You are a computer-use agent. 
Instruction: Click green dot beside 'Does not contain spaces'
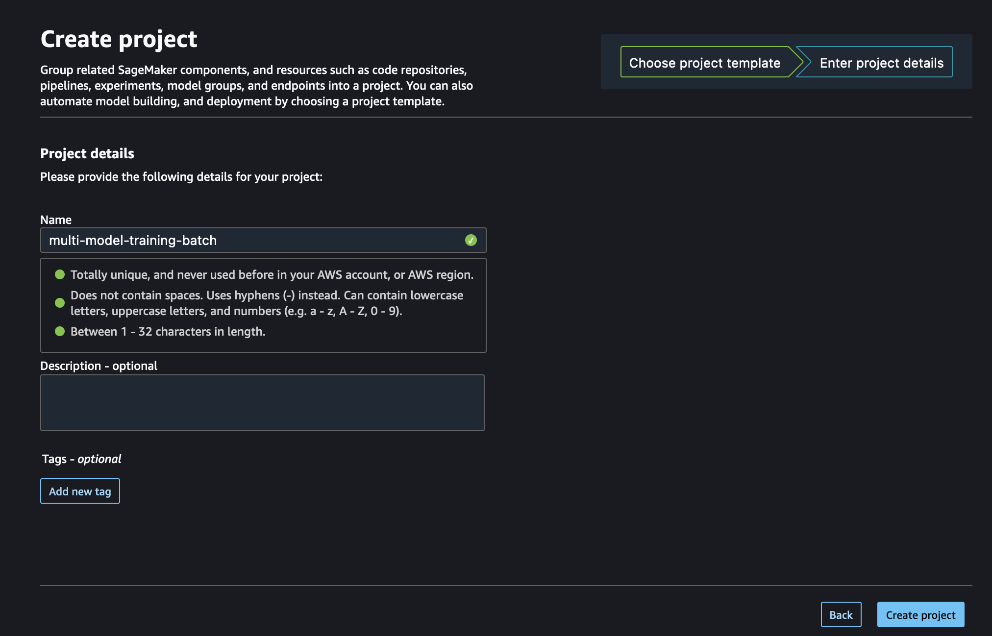coord(60,303)
